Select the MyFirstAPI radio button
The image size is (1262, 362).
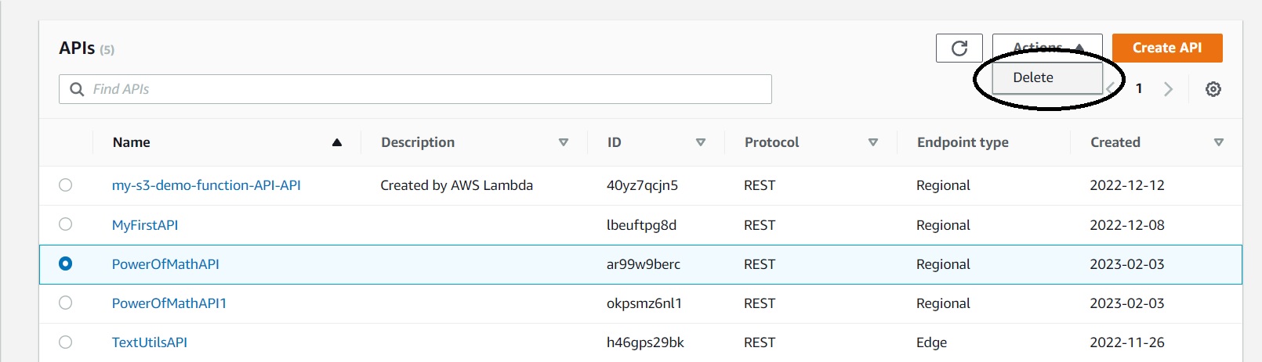(x=65, y=224)
